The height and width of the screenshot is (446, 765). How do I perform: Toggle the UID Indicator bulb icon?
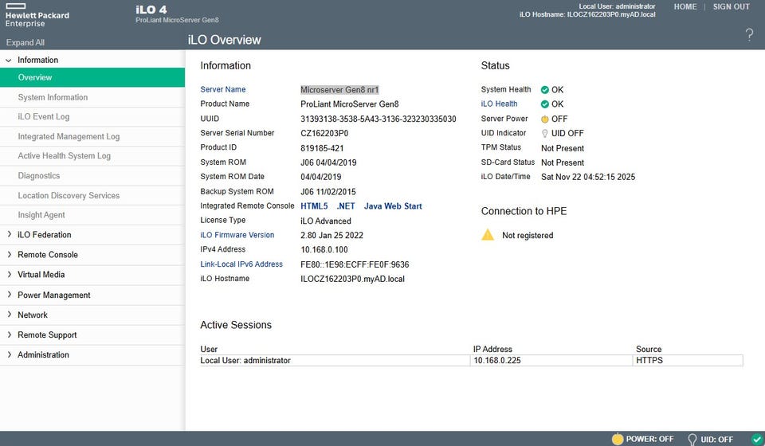click(x=545, y=134)
